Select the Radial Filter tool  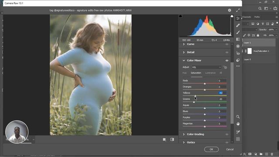click(238, 46)
